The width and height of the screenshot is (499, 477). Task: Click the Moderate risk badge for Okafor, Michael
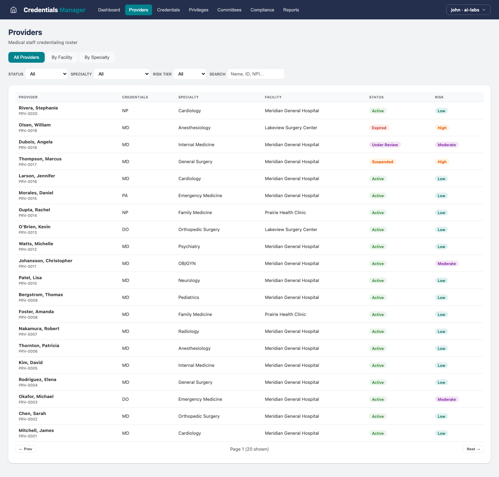point(447,399)
